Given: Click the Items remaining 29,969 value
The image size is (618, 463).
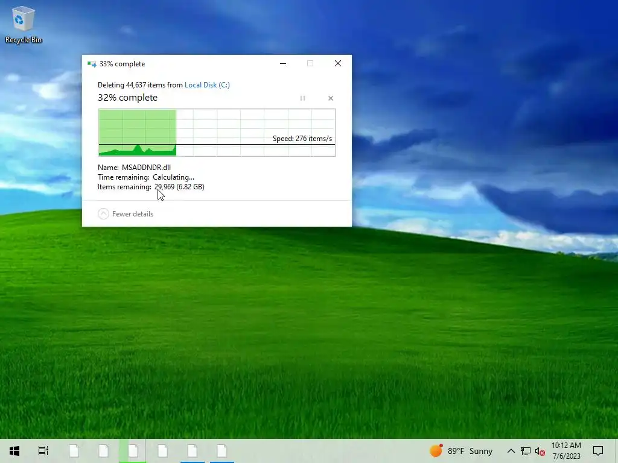Looking at the screenshot, I should click(179, 187).
